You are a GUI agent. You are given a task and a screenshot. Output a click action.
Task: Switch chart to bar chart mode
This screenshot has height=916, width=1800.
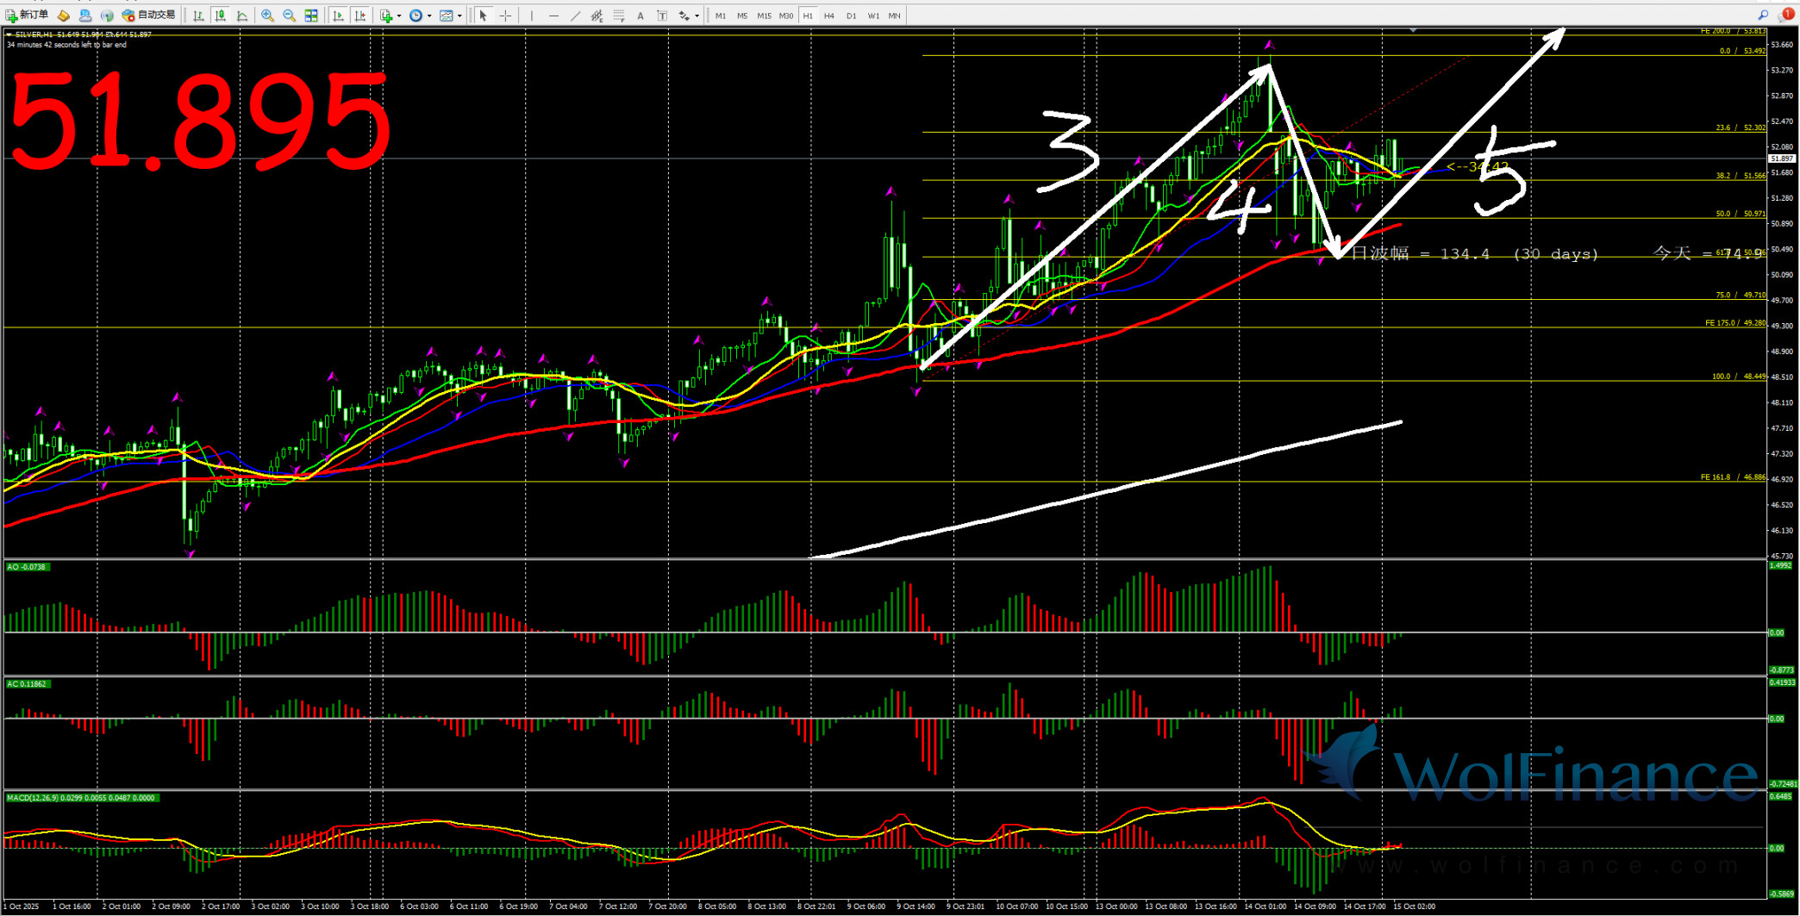pyautogui.click(x=198, y=16)
